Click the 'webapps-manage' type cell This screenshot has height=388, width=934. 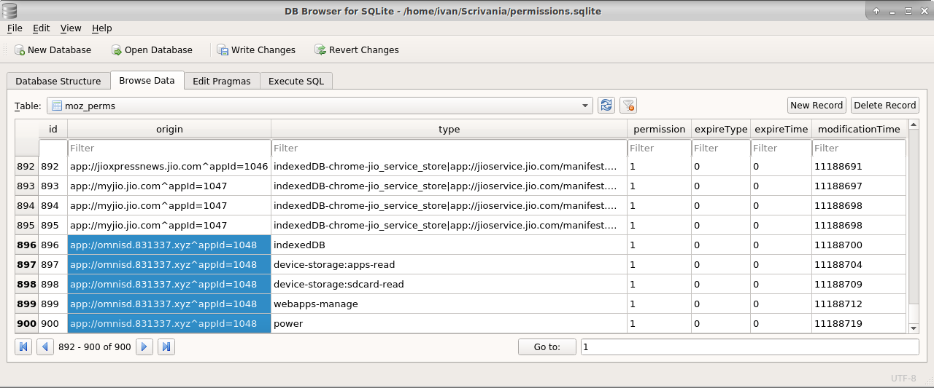[x=449, y=304]
